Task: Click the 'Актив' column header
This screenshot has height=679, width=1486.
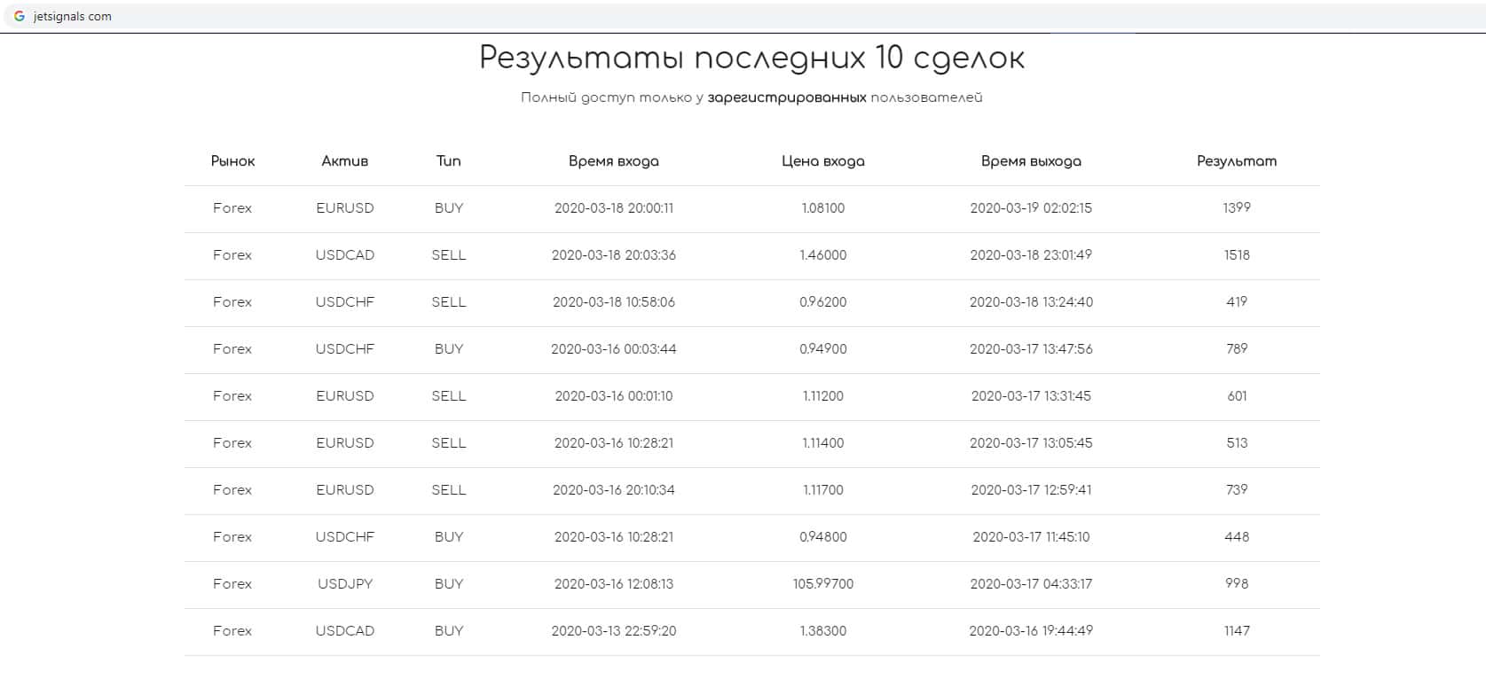Action: pyautogui.click(x=344, y=161)
